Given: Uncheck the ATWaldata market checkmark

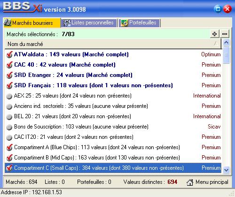Looking at the screenshot, I should pos(9,54).
